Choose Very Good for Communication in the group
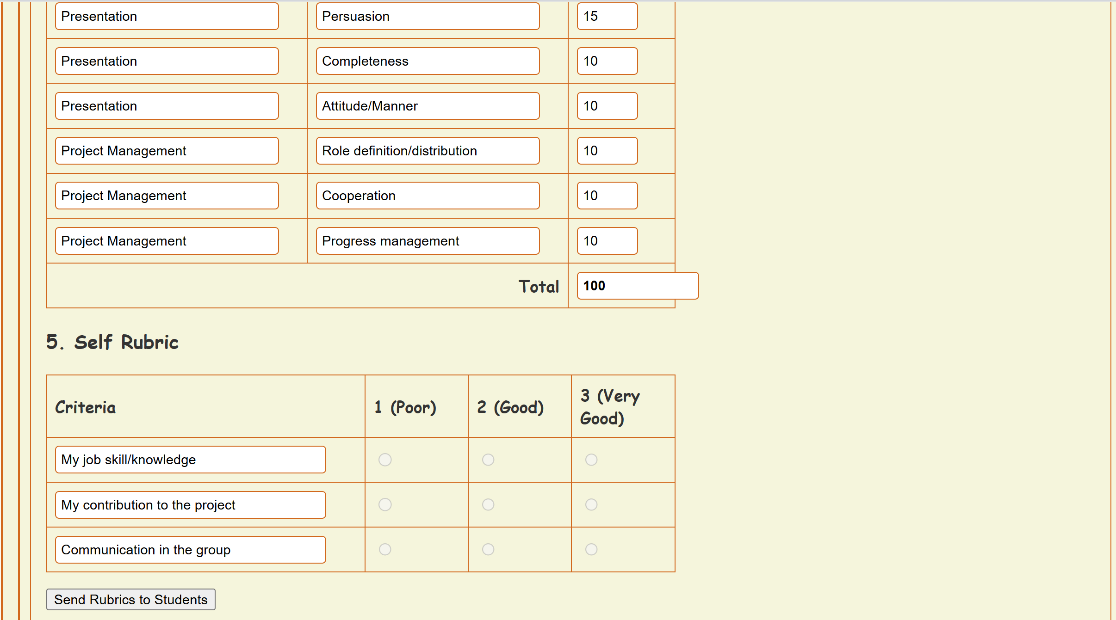The width and height of the screenshot is (1116, 620). coord(591,549)
